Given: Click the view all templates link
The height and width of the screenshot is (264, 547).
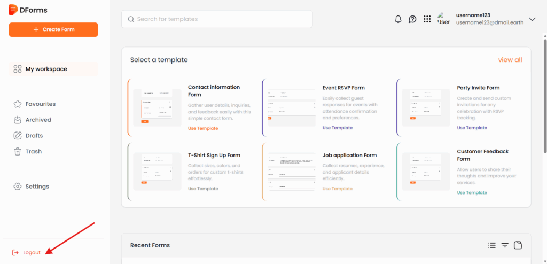Looking at the screenshot, I should (x=510, y=60).
